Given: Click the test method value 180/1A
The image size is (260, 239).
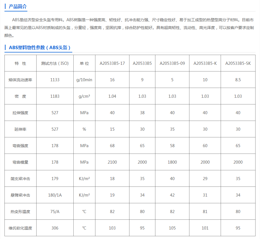Looking at the screenshot, I should (55, 195).
